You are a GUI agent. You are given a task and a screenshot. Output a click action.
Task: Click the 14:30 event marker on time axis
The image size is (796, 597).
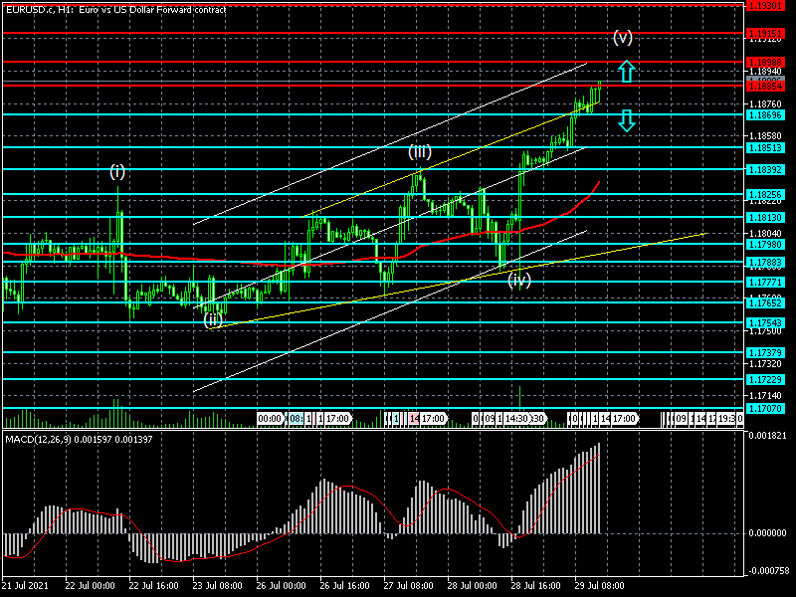tap(515, 419)
